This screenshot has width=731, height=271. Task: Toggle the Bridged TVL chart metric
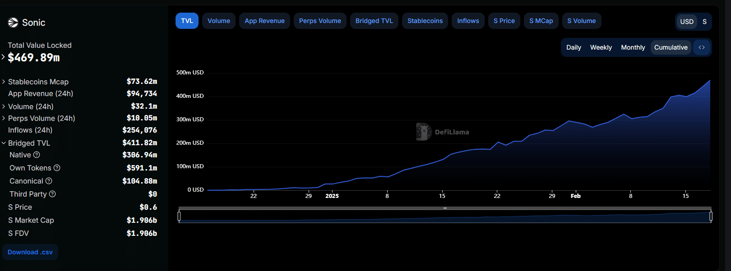[x=374, y=21]
